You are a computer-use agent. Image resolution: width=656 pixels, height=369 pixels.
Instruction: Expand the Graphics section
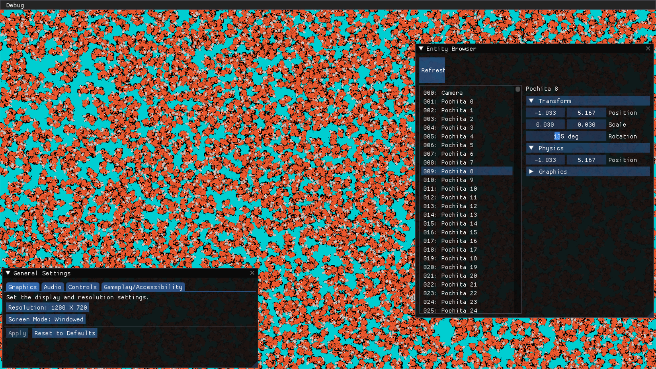531,172
